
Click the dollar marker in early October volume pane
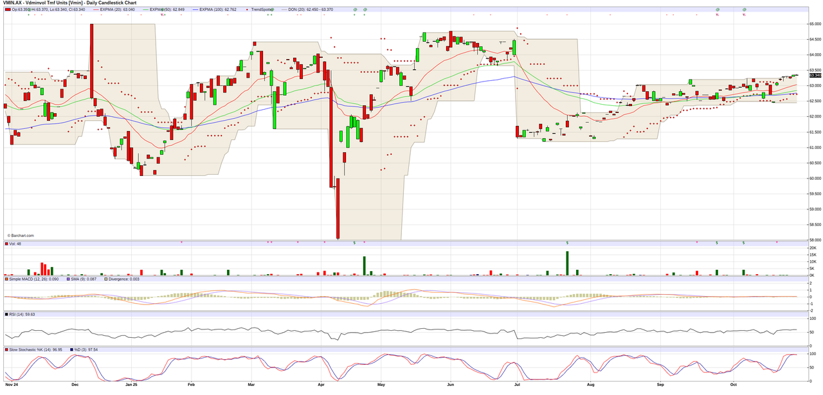(744, 243)
